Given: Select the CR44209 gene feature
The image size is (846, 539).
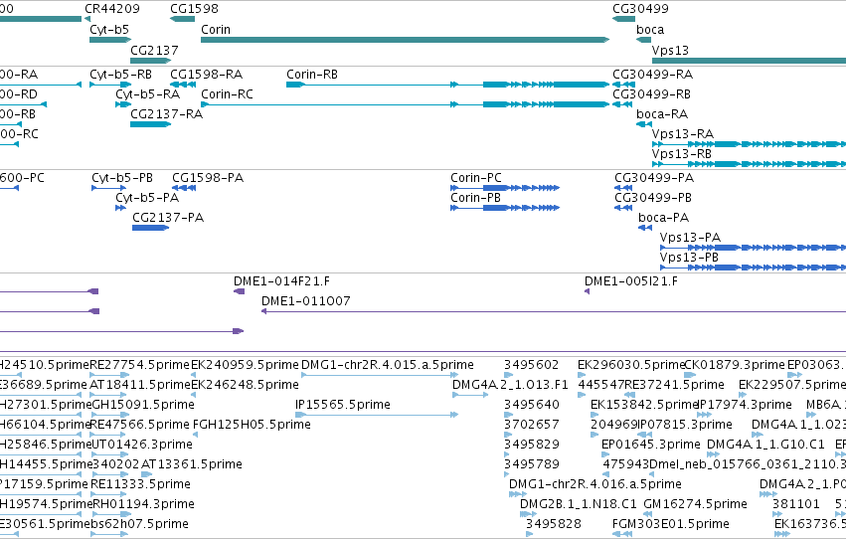Looking at the screenshot, I should [87, 20].
